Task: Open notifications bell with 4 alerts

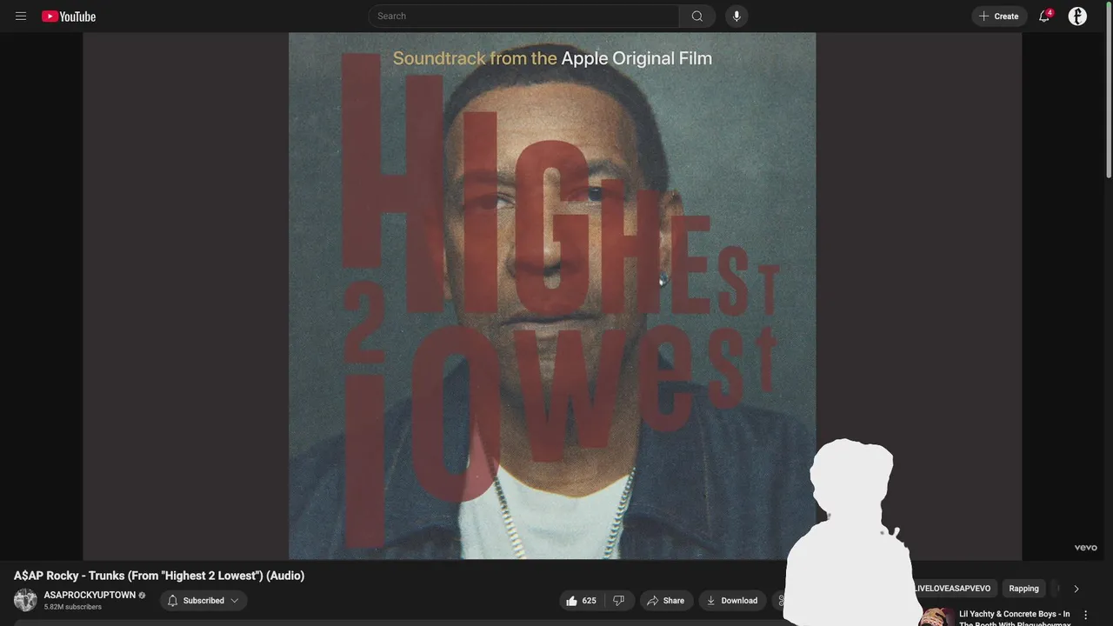Action: [1044, 16]
